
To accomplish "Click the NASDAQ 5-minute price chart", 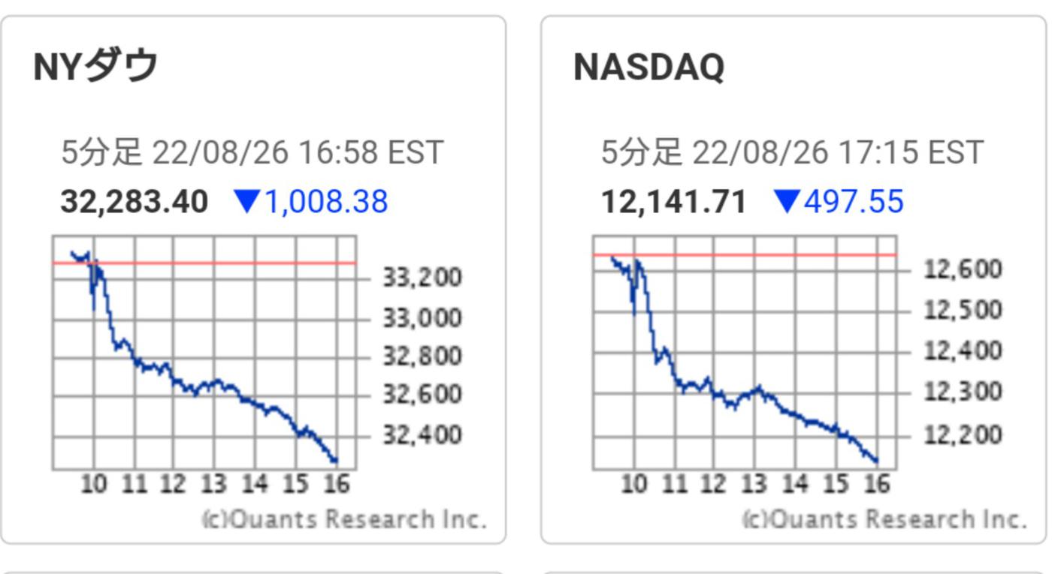I will (x=745, y=353).
